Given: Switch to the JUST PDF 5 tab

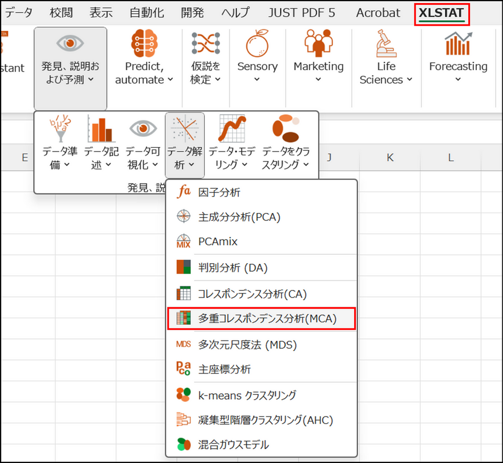Looking at the screenshot, I should [x=301, y=13].
